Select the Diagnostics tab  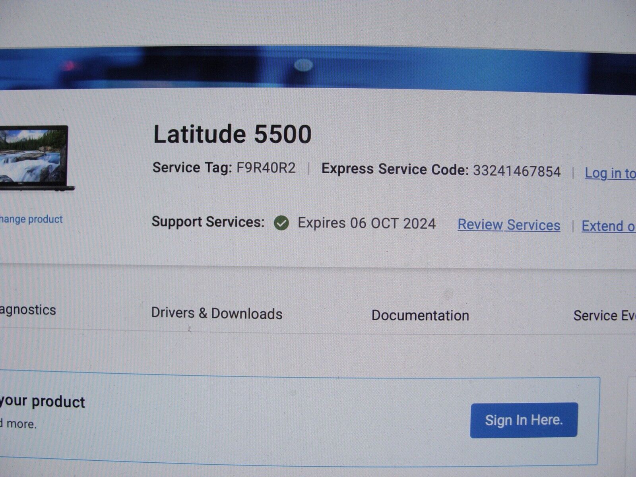pyautogui.click(x=28, y=310)
